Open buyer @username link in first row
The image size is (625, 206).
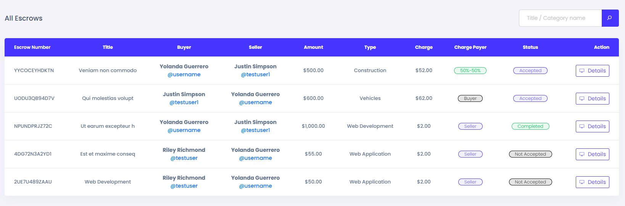[184, 74]
